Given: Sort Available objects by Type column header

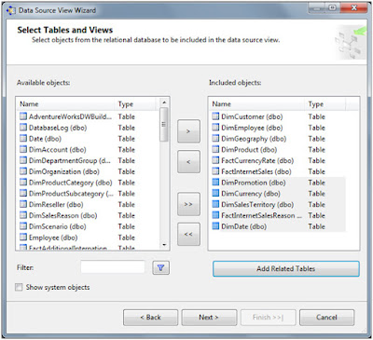Looking at the screenshot, I should [x=136, y=104].
